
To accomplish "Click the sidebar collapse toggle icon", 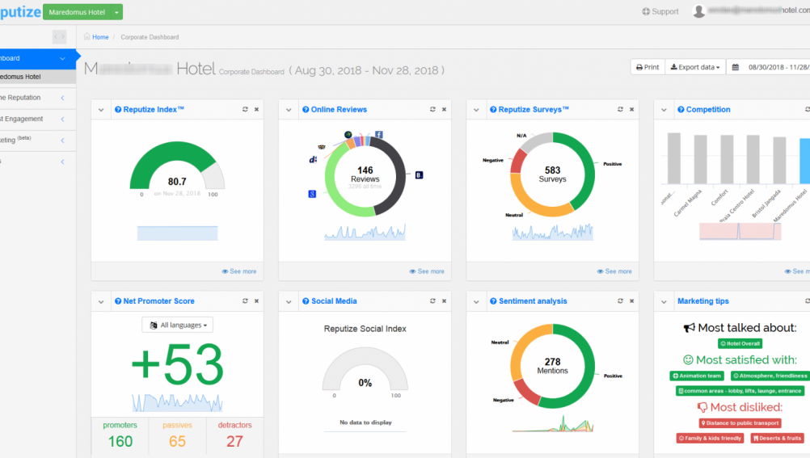I will click(x=59, y=37).
